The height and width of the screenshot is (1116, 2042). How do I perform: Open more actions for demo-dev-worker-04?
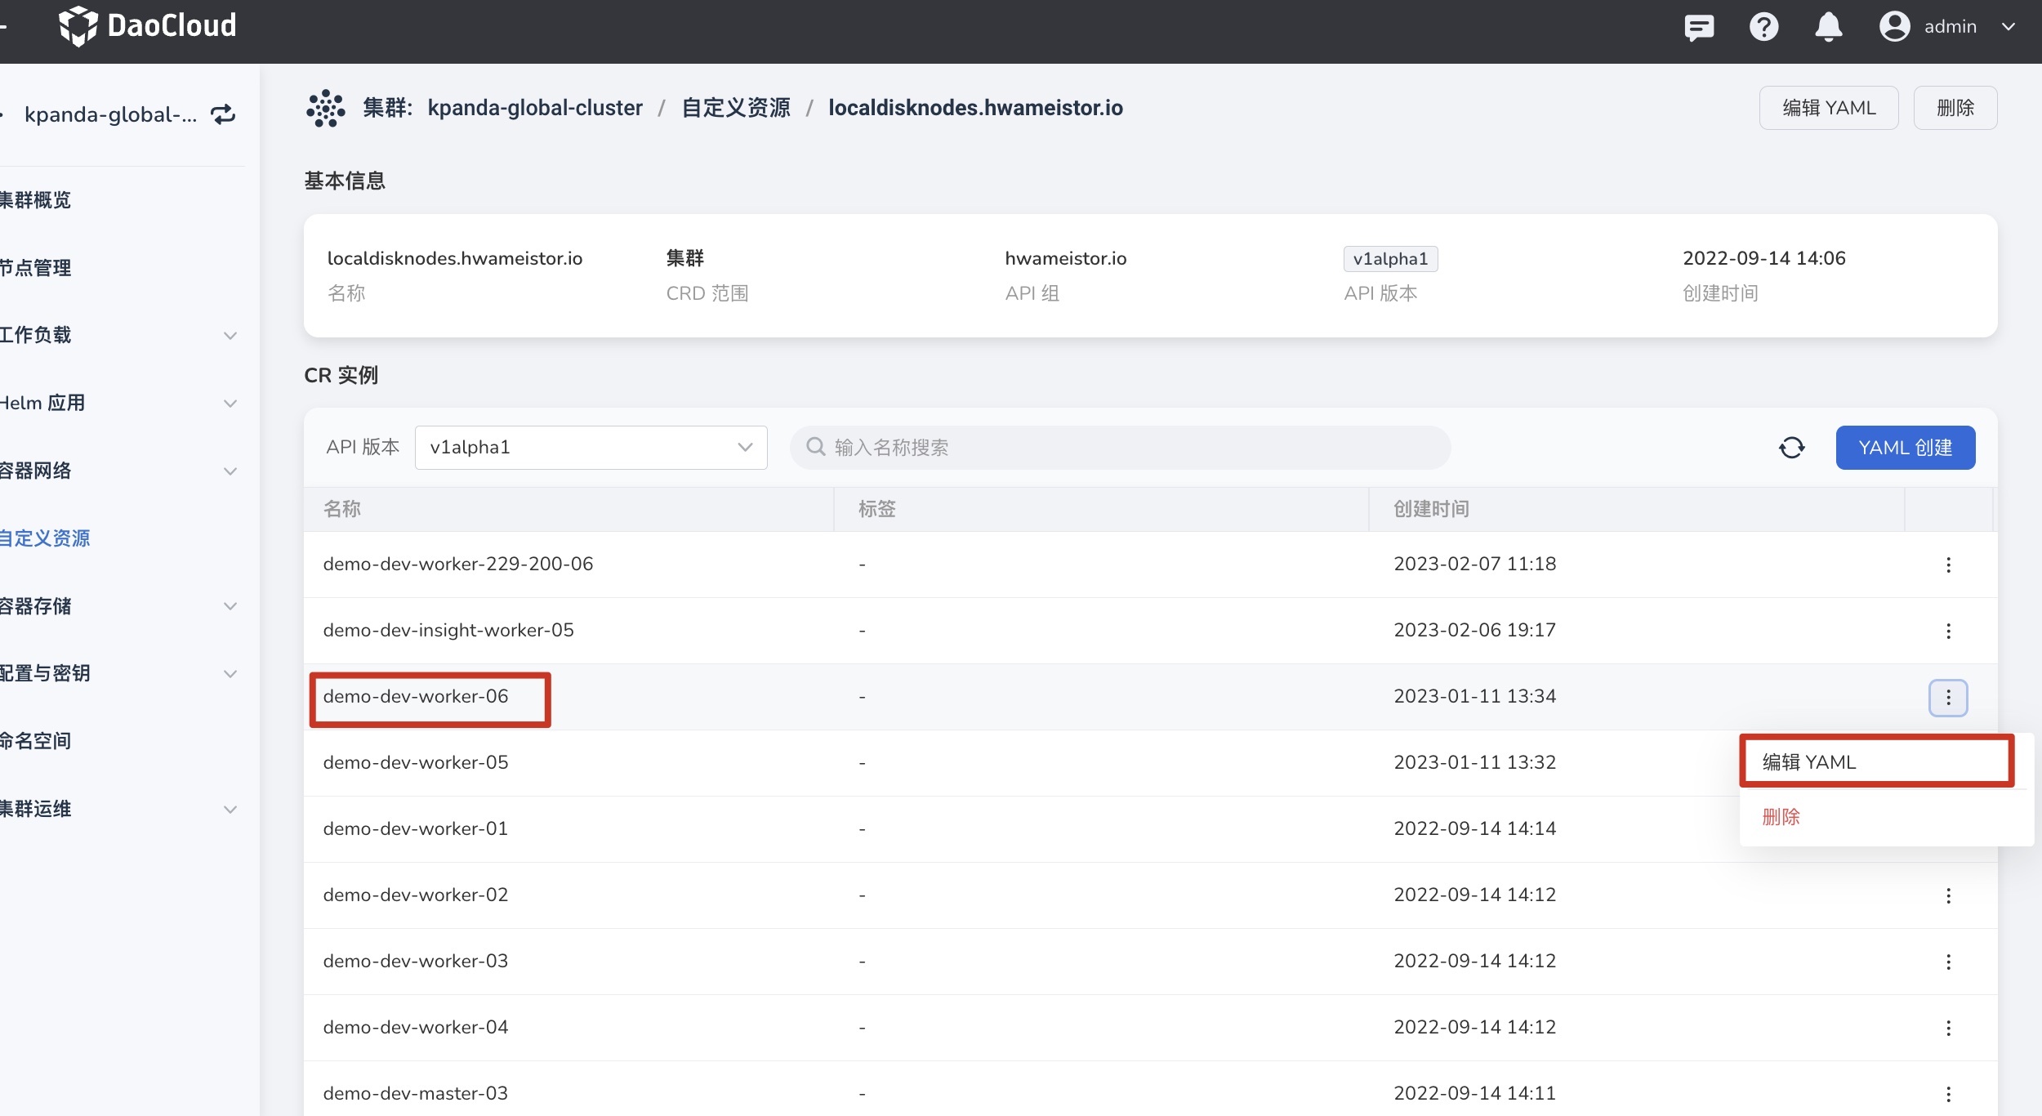pos(1948,1028)
